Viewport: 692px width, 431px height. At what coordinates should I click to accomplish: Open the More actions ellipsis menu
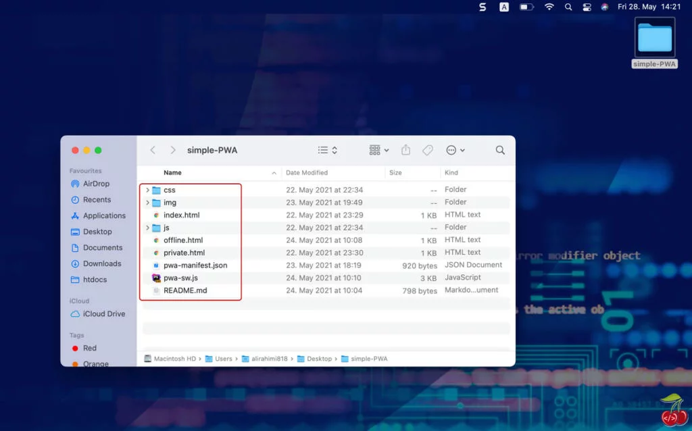455,150
